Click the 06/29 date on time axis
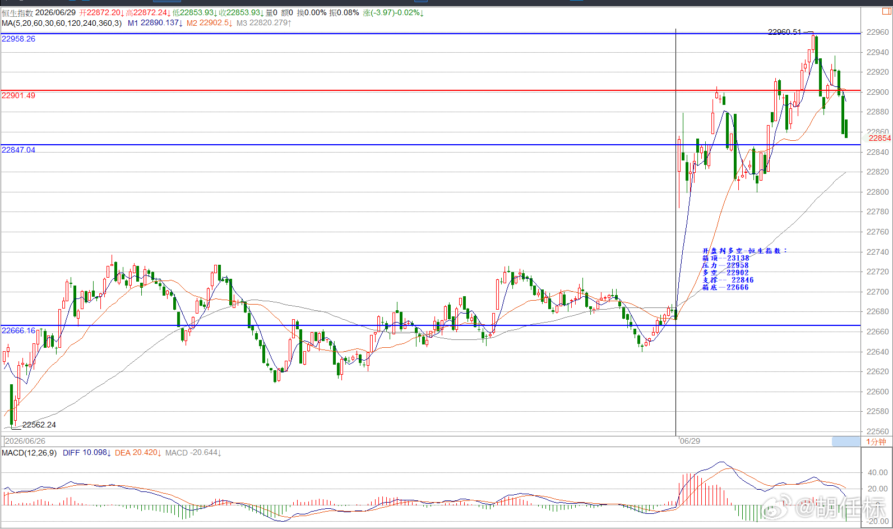 (690, 441)
